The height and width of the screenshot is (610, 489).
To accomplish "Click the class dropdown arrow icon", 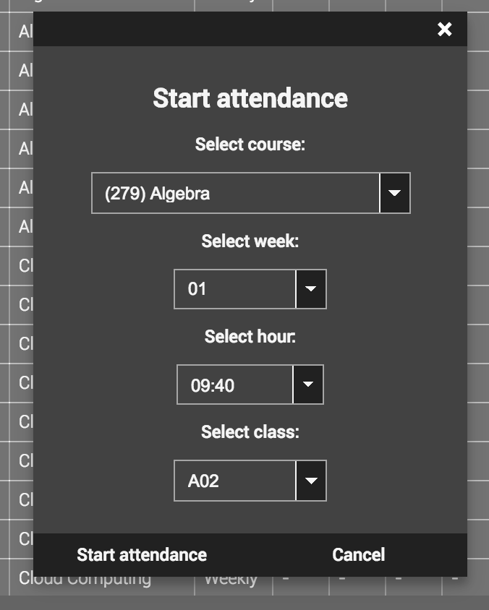I will coord(310,481).
